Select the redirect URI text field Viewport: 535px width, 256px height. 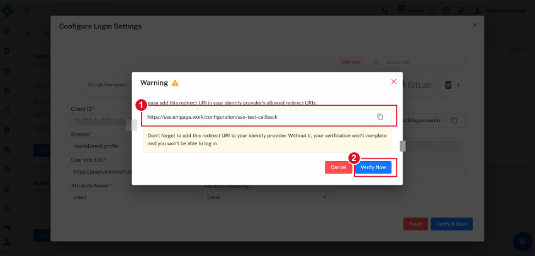coord(267,117)
